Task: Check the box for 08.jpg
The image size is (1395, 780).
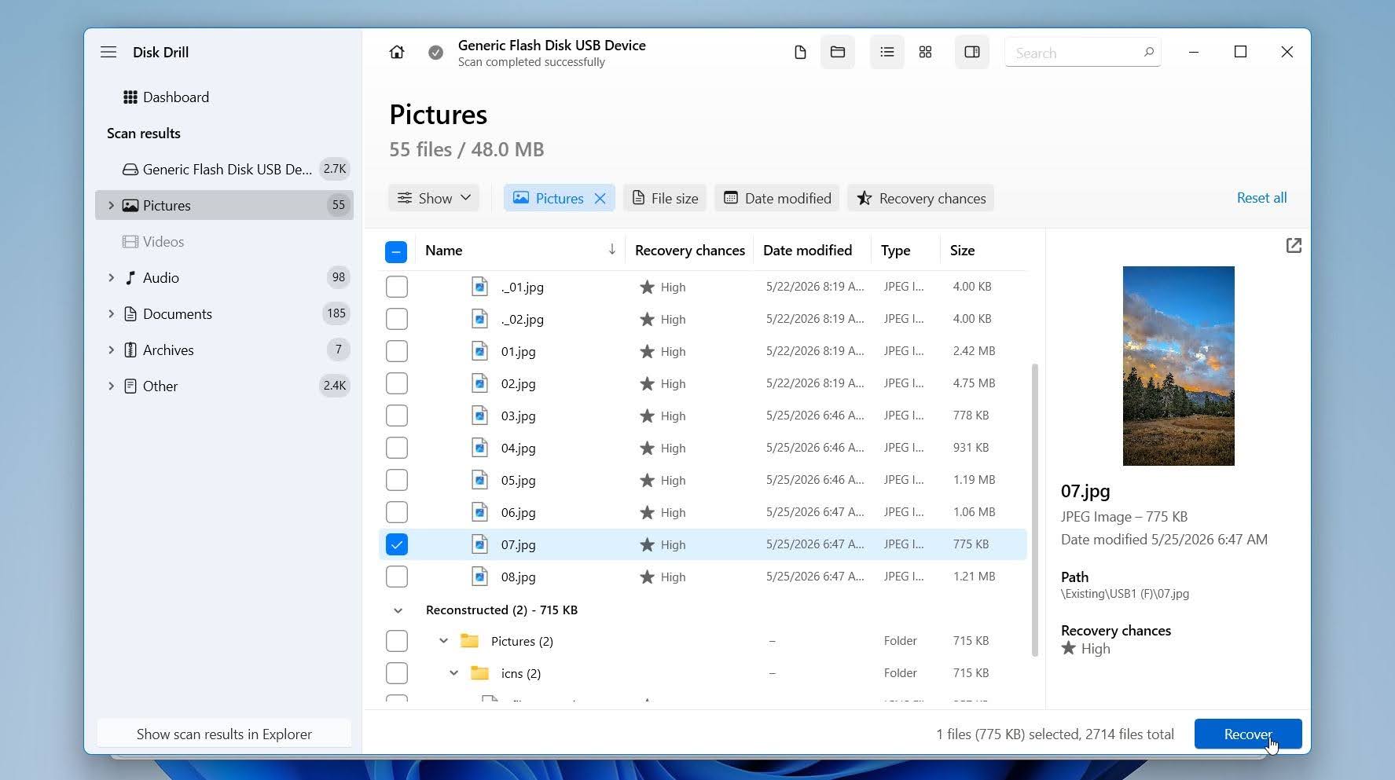Action: click(x=397, y=577)
